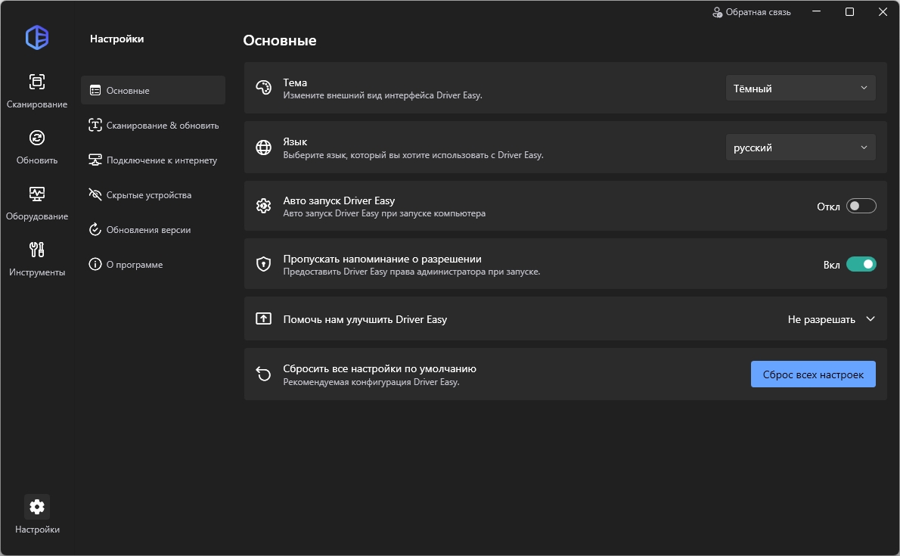The width and height of the screenshot is (900, 556).
Task: Click the Driver Easy logo icon
Action: click(36, 37)
